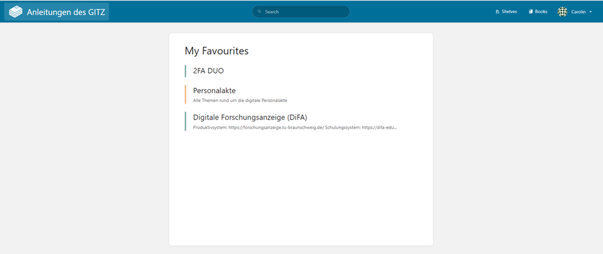
Task: Click the magnifying glass search icon
Action: pos(260,11)
